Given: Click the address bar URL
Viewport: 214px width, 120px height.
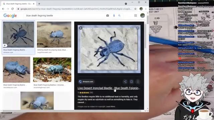Looking at the screenshot, I should click(76, 9).
